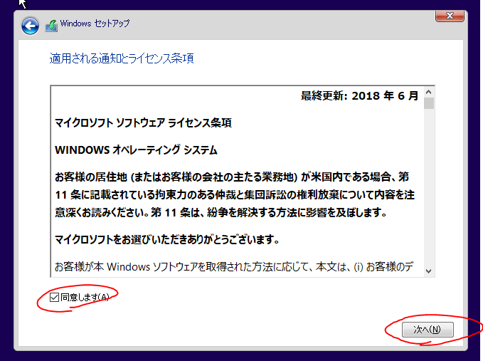
Task: Click the line starting お客様が本 Windows ソフトウェア
Action: 234,267
